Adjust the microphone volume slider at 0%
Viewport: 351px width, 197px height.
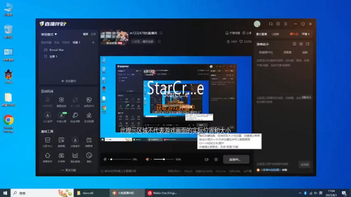(121, 159)
